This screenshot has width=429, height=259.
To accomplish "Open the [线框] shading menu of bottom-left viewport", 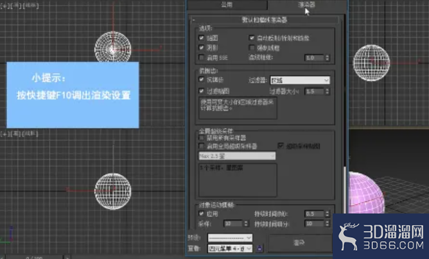I will [x=30, y=134].
